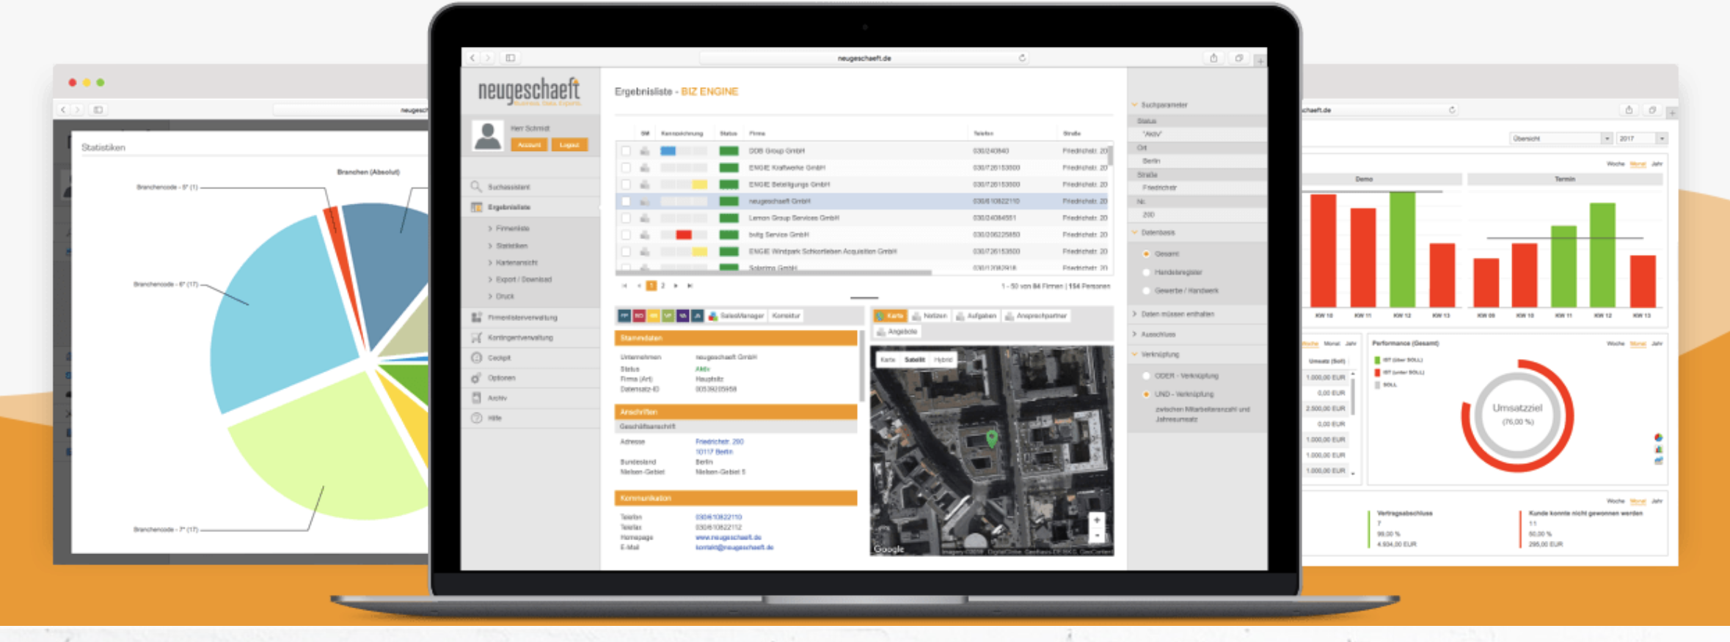
Task: Go back in the laptop browser toolbar
Action: click(472, 58)
